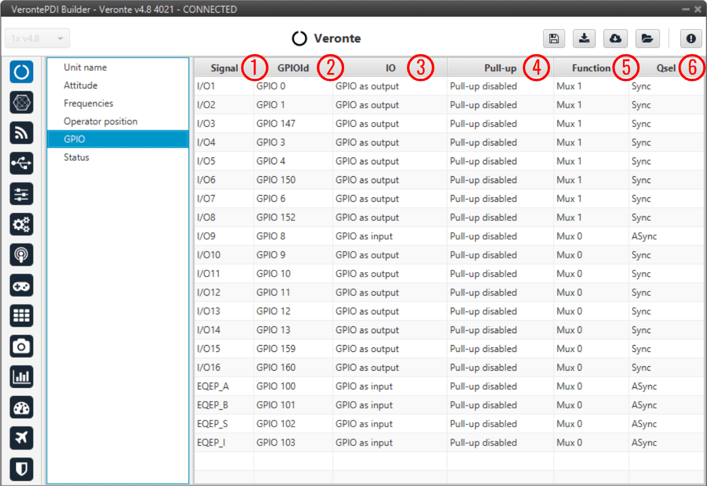Select the sliders sidebar icon

[22, 195]
